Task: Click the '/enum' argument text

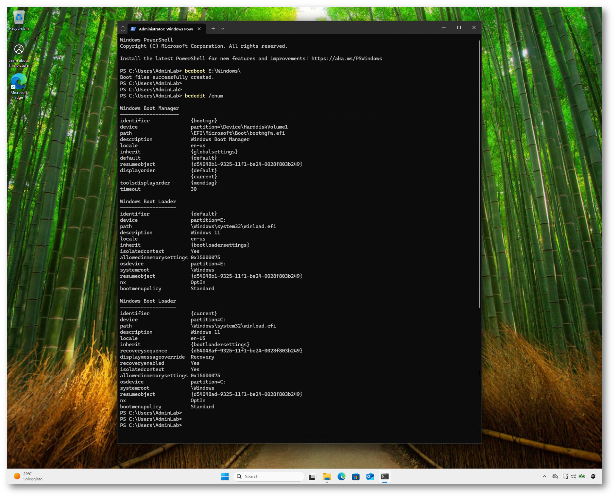Action: tap(216, 96)
